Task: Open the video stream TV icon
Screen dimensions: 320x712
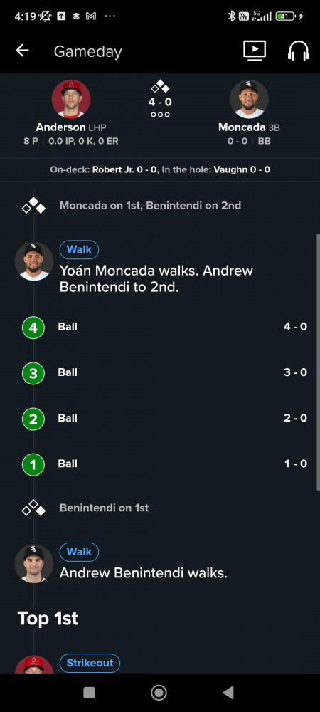Action: (x=255, y=51)
